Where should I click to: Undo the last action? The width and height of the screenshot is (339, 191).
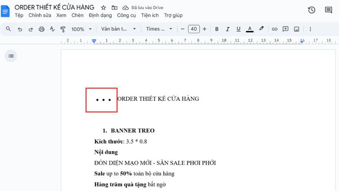pos(20,29)
